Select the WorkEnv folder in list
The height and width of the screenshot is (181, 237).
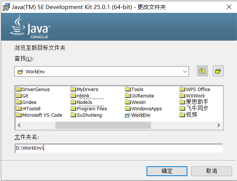click(x=140, y=115)
